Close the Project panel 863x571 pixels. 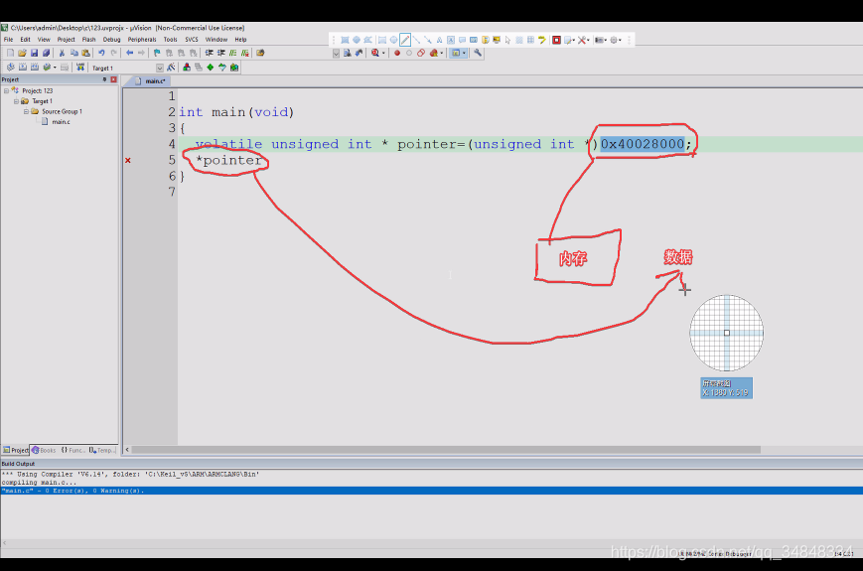click(x=113, y=79)
